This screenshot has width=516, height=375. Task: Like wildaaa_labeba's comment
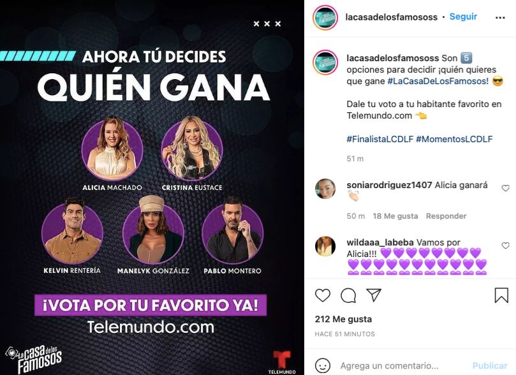pos(505,246)
